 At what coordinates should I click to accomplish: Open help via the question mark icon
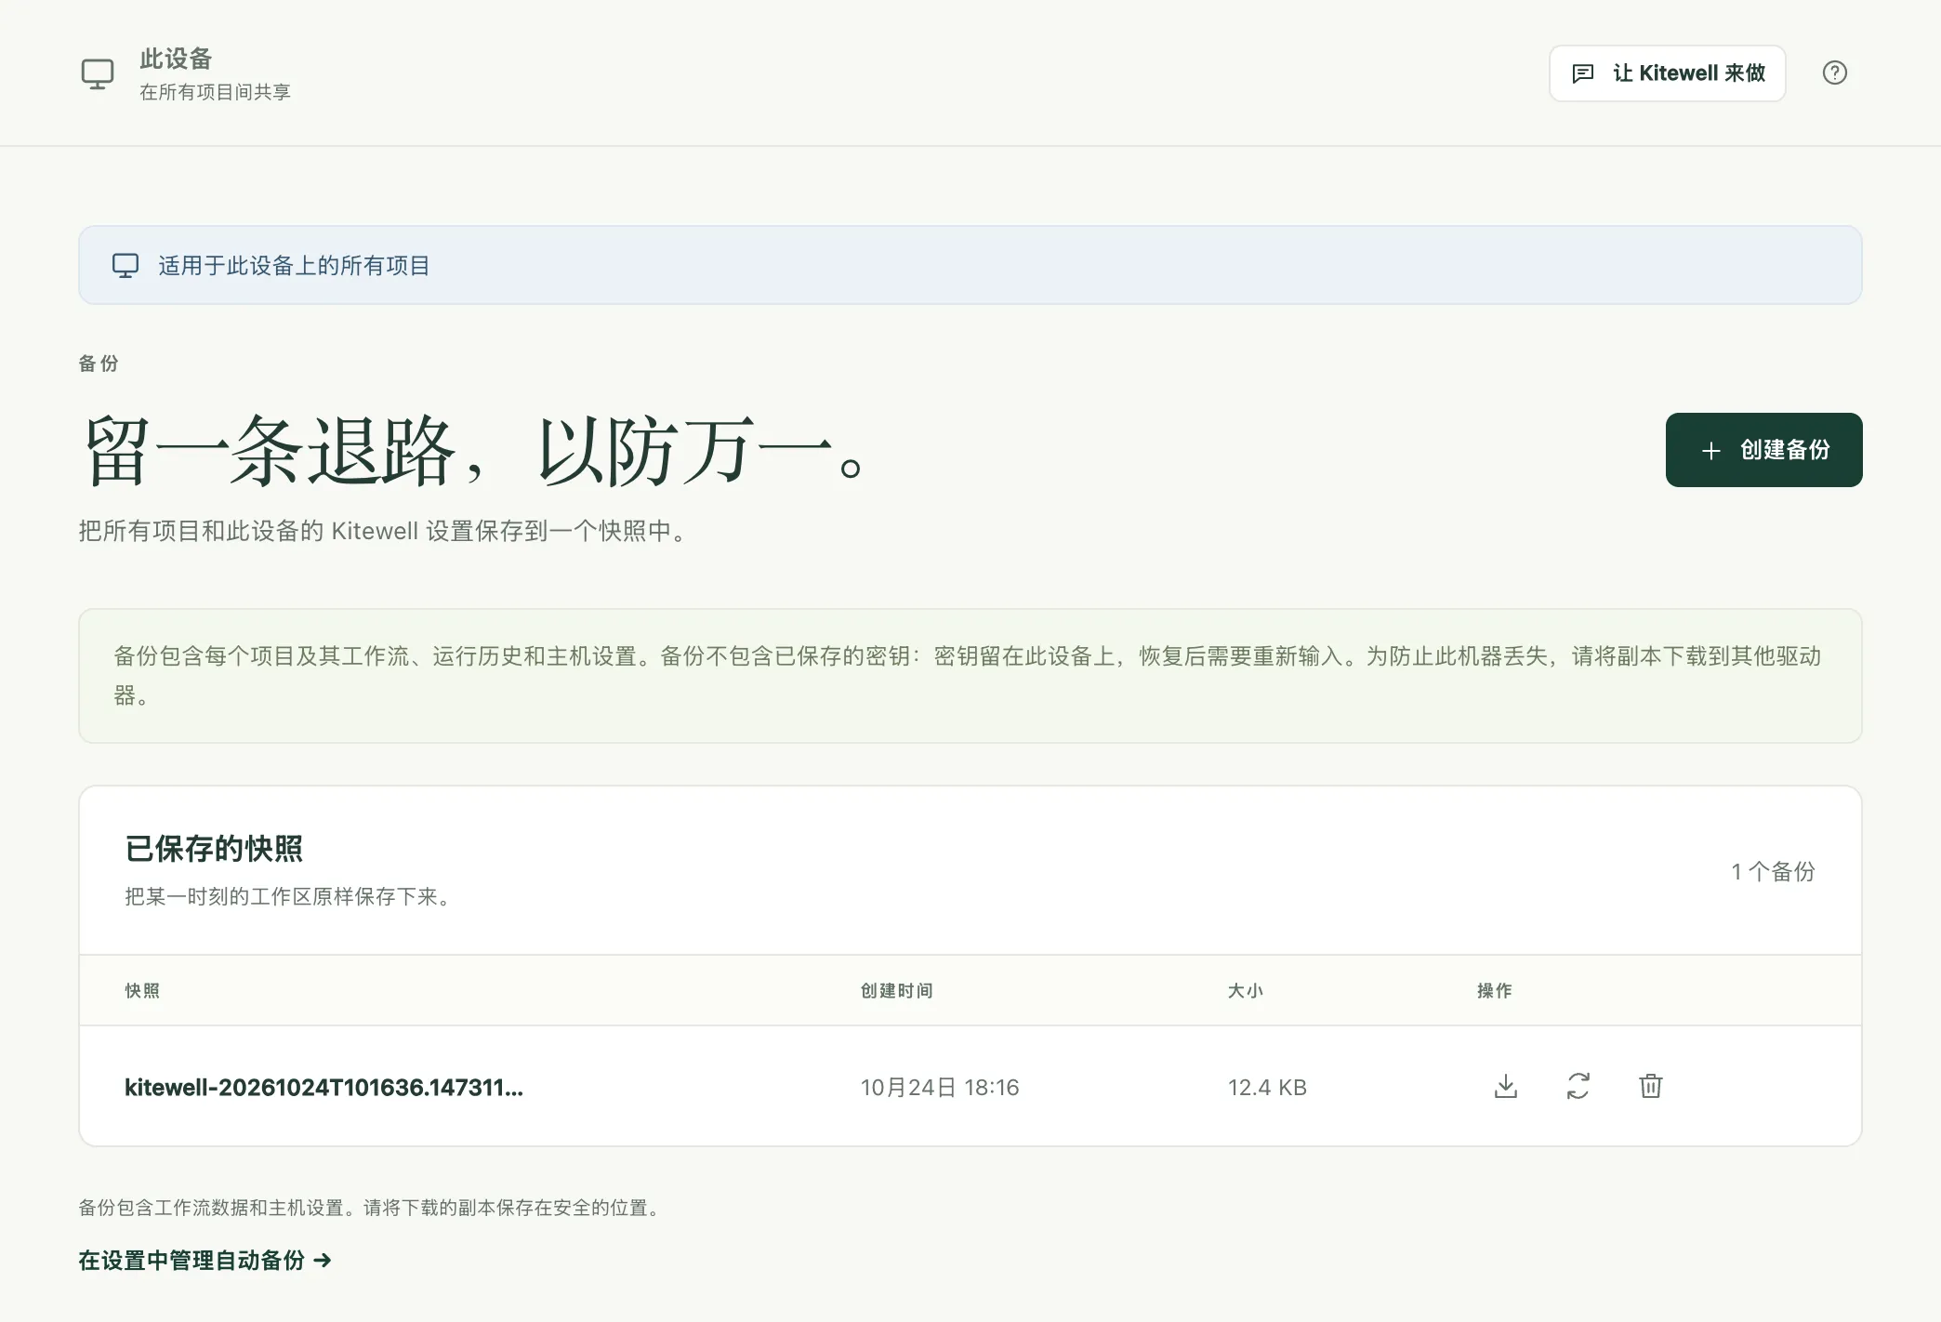(1835, 73)
